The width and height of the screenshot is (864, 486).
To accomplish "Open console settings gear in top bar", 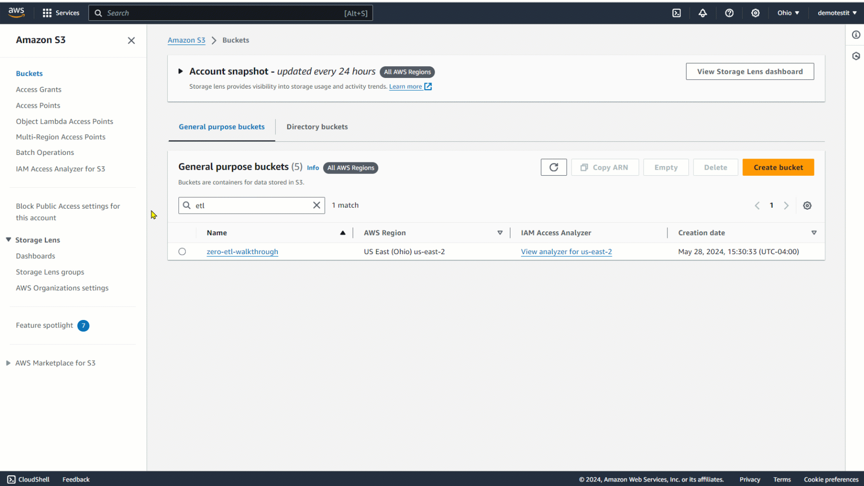I will point(756,13).
